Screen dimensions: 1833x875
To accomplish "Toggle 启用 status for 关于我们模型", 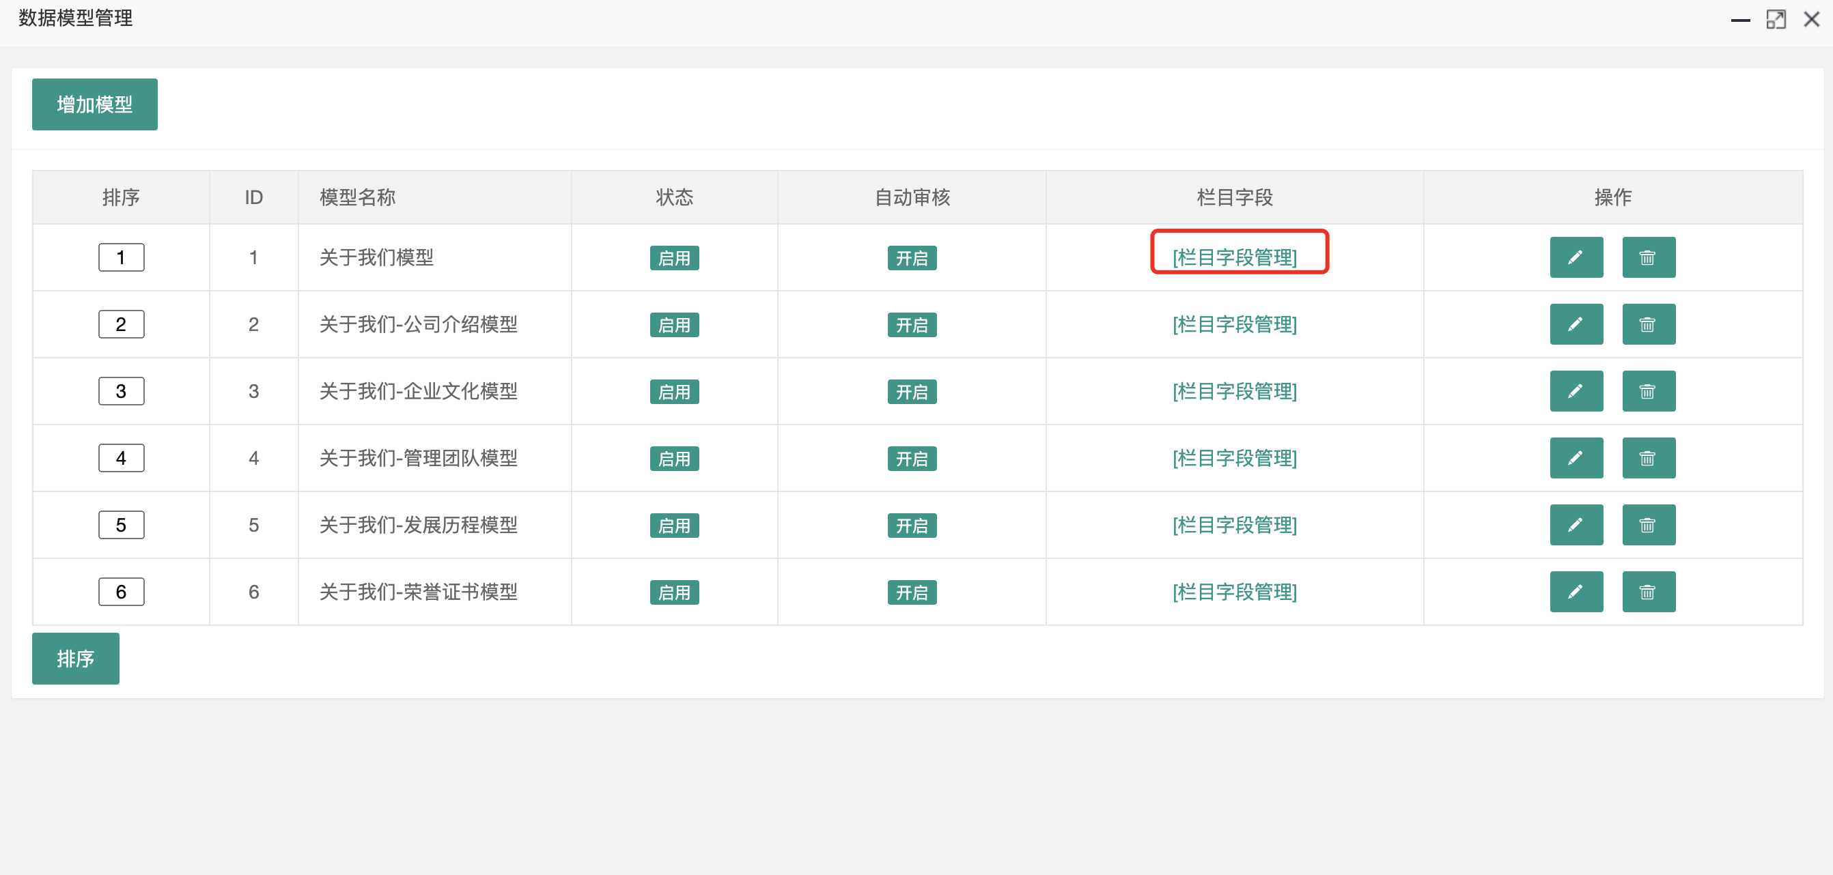I will click(674, 258).
